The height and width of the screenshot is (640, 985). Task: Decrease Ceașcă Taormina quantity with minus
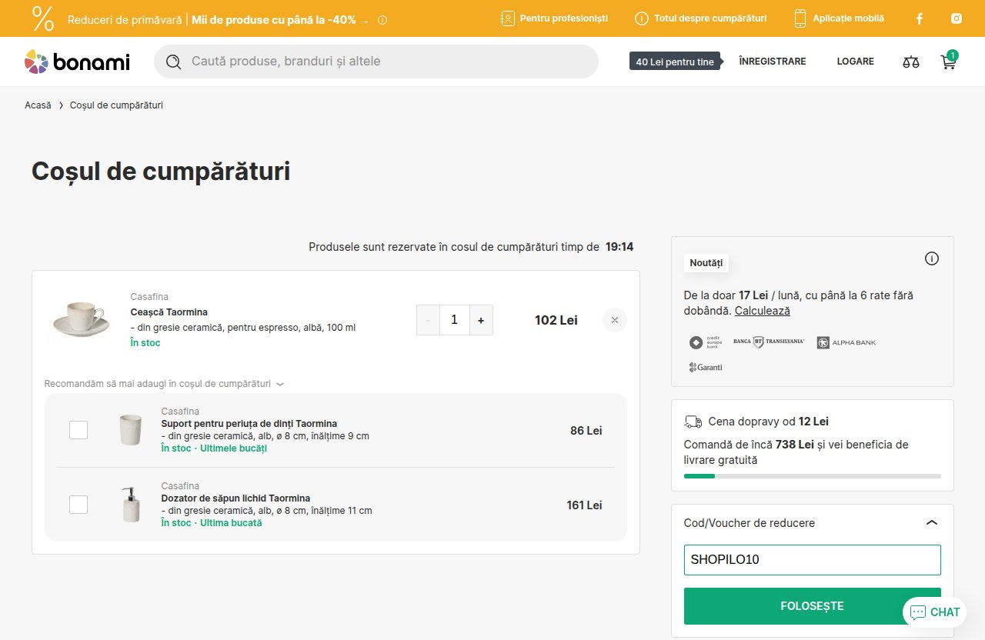coord(428,320)
